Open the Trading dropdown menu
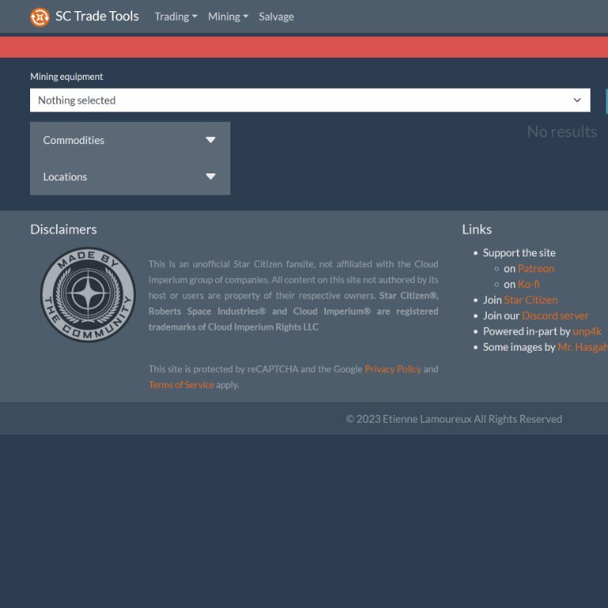The image size is (608, 608). 176,17
